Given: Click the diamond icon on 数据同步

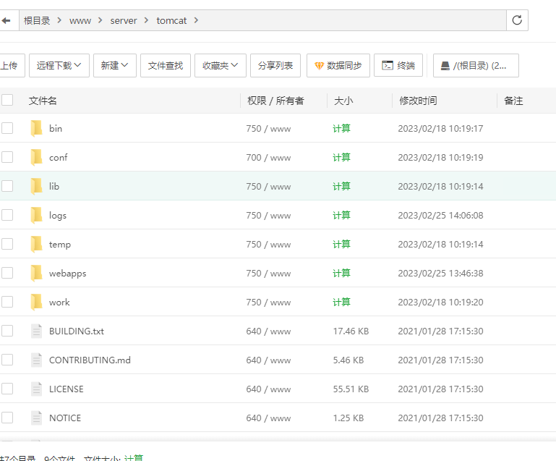Looking at the screenshot, I should [x=319, y=66].
